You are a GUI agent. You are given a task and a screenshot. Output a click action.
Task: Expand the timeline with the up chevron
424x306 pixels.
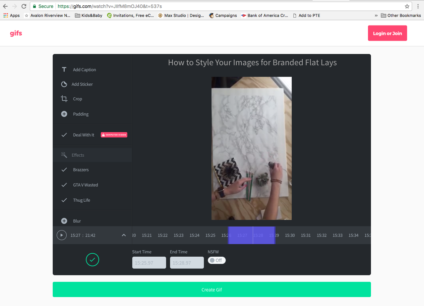pyautogui.click(x=124, y=235)
